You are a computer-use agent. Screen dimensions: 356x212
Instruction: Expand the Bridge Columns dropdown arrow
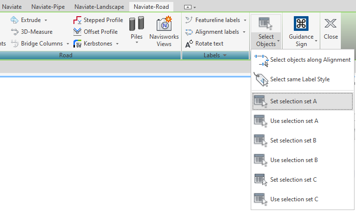coord(68,44)
